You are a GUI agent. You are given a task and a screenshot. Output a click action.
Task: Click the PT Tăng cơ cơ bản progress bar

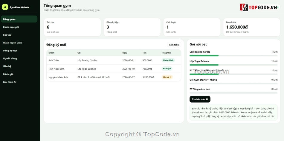tap(233, 93)
